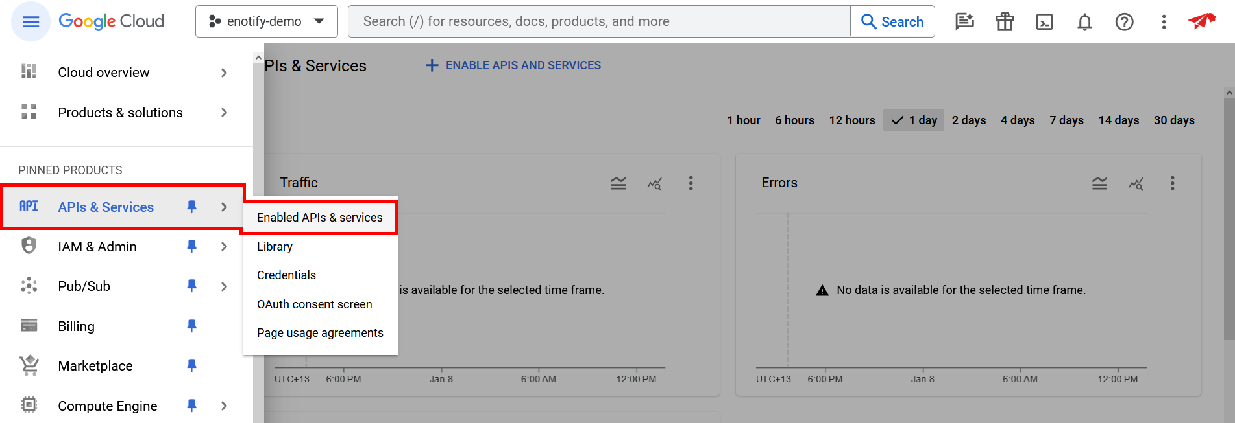Click the help question mark icon

coord(1124,22)
